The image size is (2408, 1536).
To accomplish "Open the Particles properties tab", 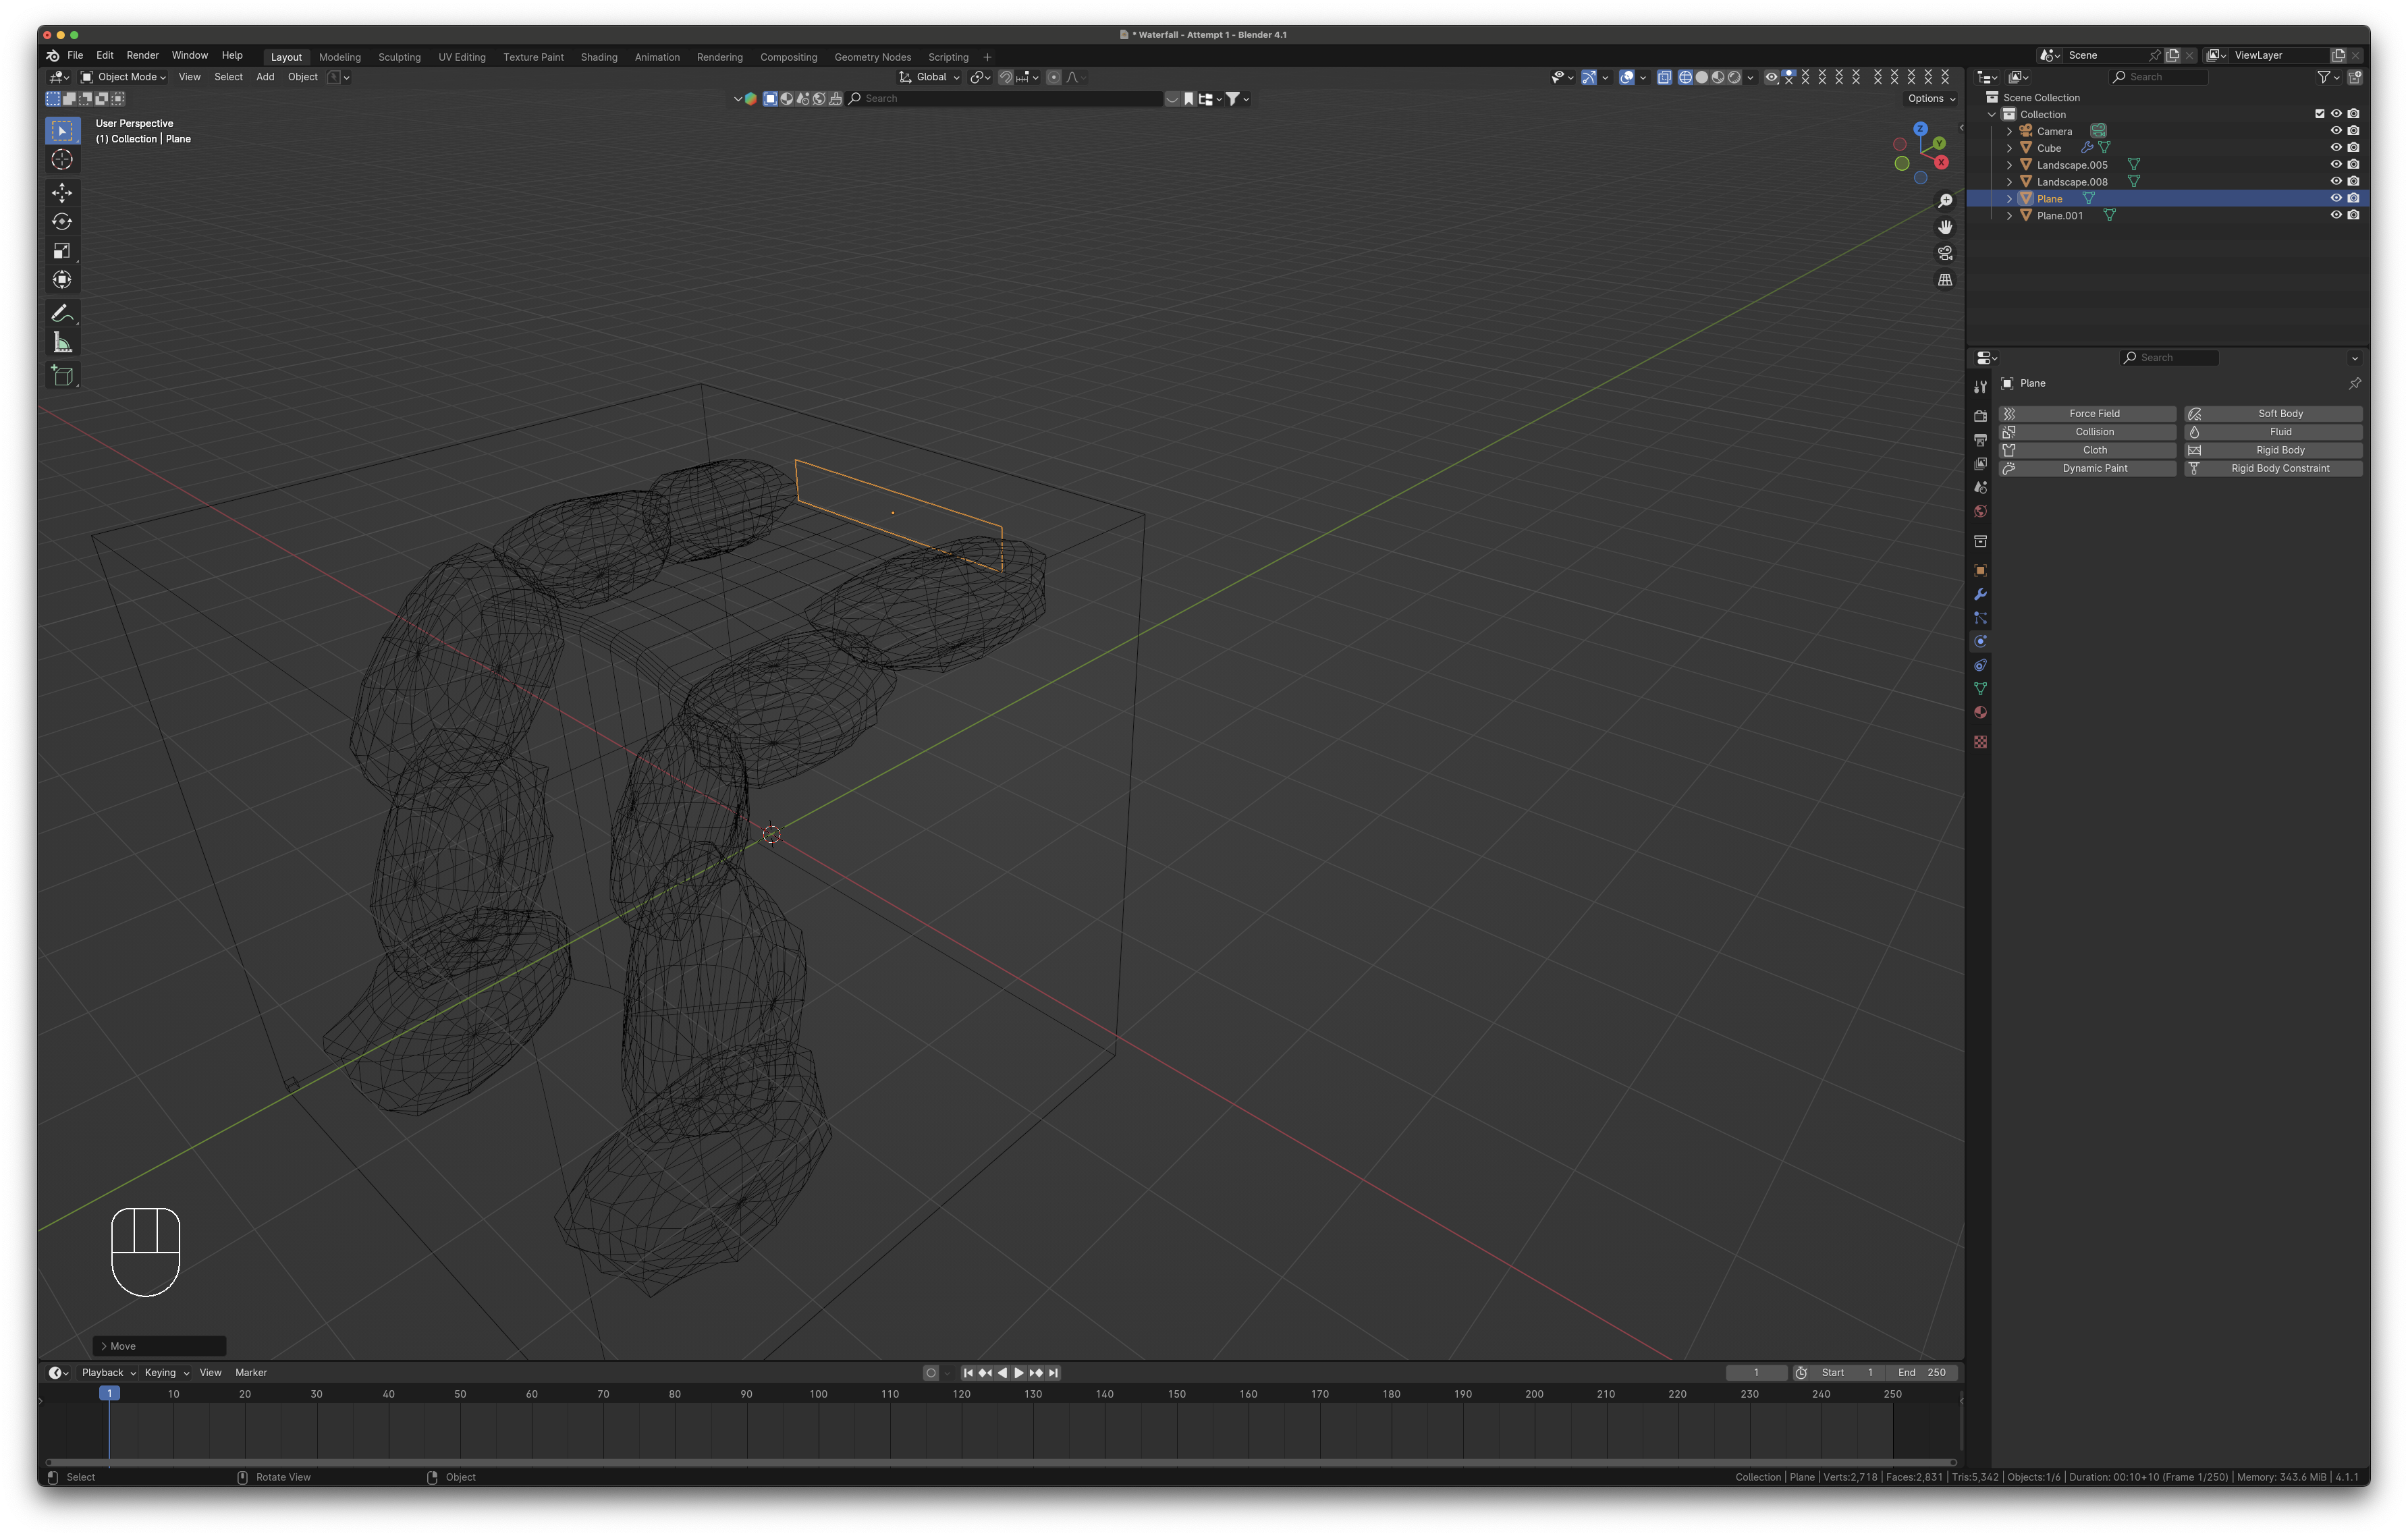I will 1980,618.
